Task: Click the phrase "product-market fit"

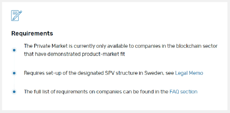Action: [103, 54]
